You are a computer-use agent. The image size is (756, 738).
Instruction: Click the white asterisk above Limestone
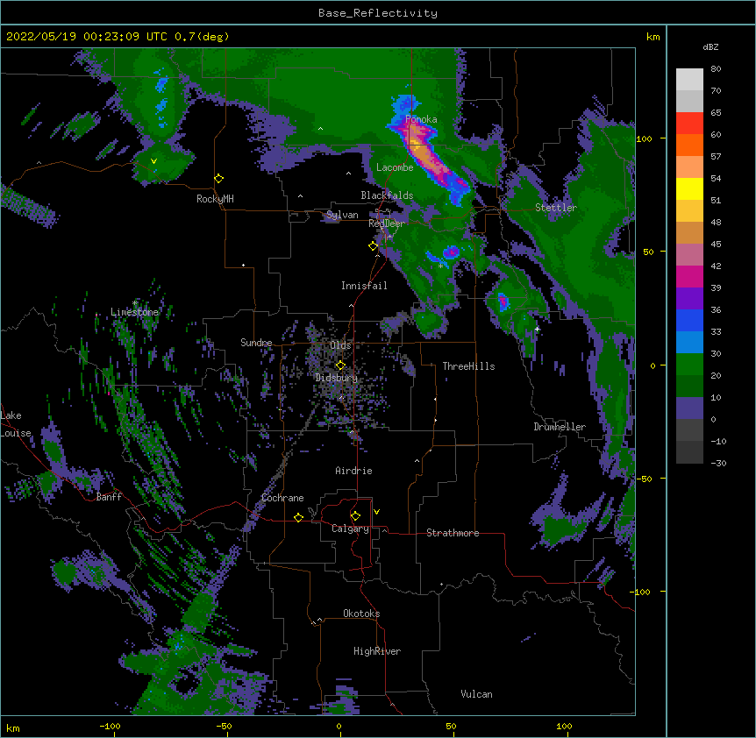(x=135, y=303)
